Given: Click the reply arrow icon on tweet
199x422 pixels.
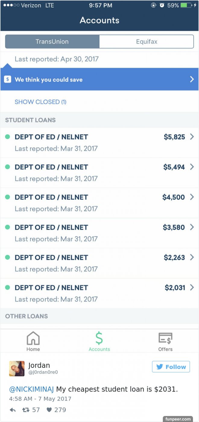Looking at the screenshot, I should pos(13,410).
